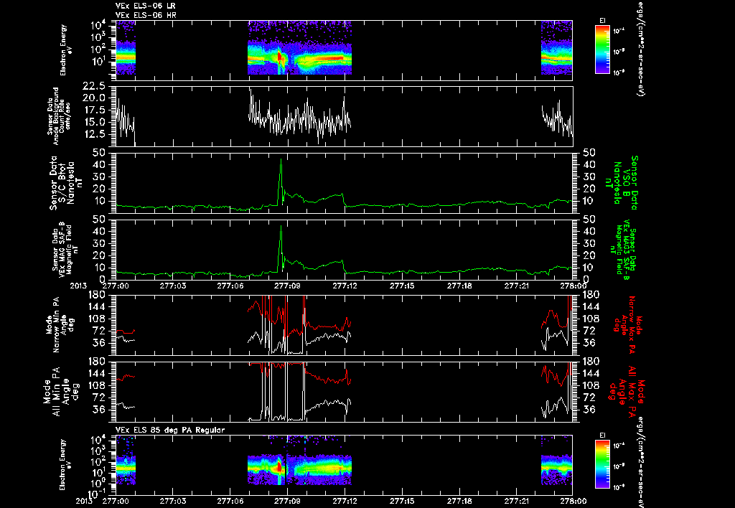
Task: Click the spike in VEx MAG SAF-B panel
Action: pyautogui.click(x=281, y=227)
